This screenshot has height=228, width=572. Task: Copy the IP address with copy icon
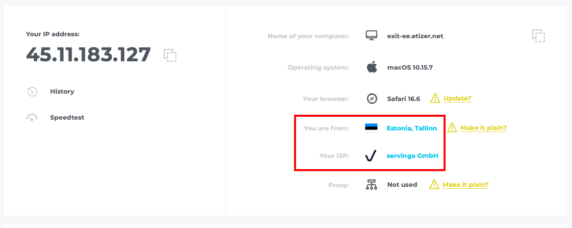170,55
